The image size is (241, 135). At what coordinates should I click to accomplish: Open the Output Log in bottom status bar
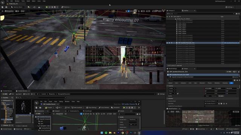[x=18, y=129]
